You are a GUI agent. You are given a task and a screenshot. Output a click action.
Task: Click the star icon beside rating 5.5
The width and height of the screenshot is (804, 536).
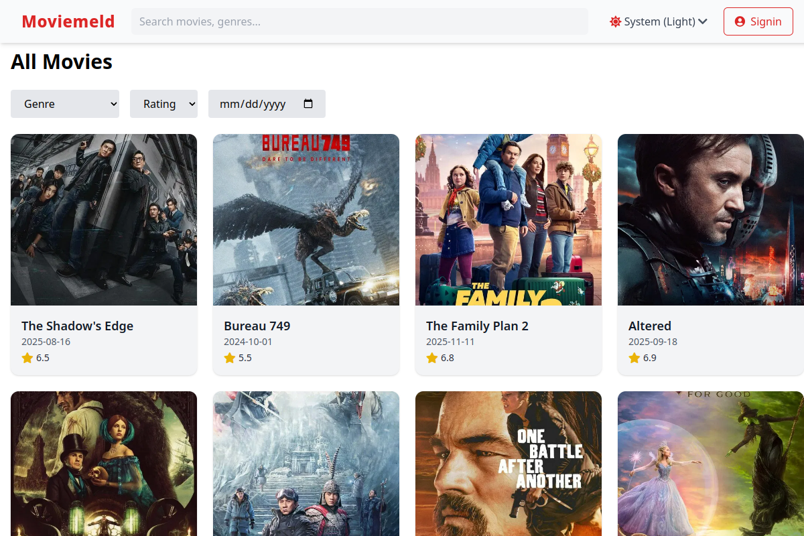tap(230, 358)
